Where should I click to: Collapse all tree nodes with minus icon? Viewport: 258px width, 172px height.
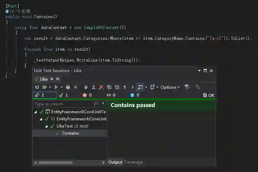point(117,87)
